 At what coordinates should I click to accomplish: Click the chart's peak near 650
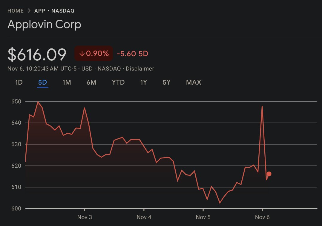pos(39,102)
